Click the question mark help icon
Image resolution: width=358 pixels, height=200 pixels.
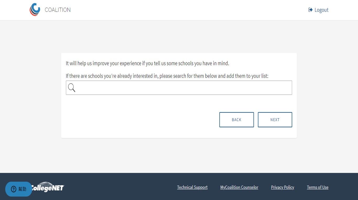coord(14,189)
